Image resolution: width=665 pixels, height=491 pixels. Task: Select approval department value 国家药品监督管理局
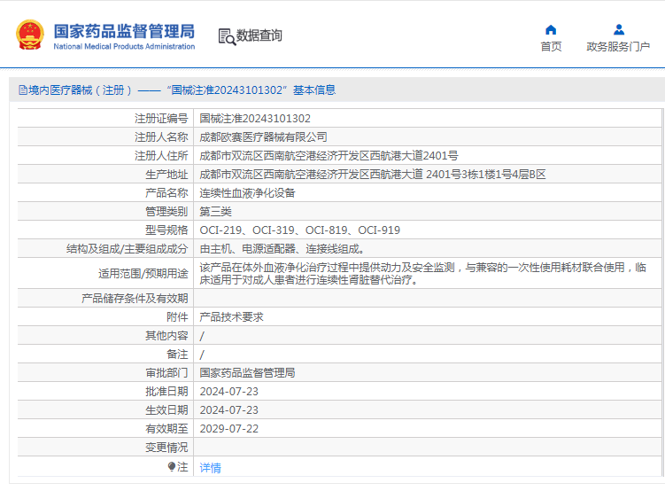pyautogui.click(x=247, y=373)
